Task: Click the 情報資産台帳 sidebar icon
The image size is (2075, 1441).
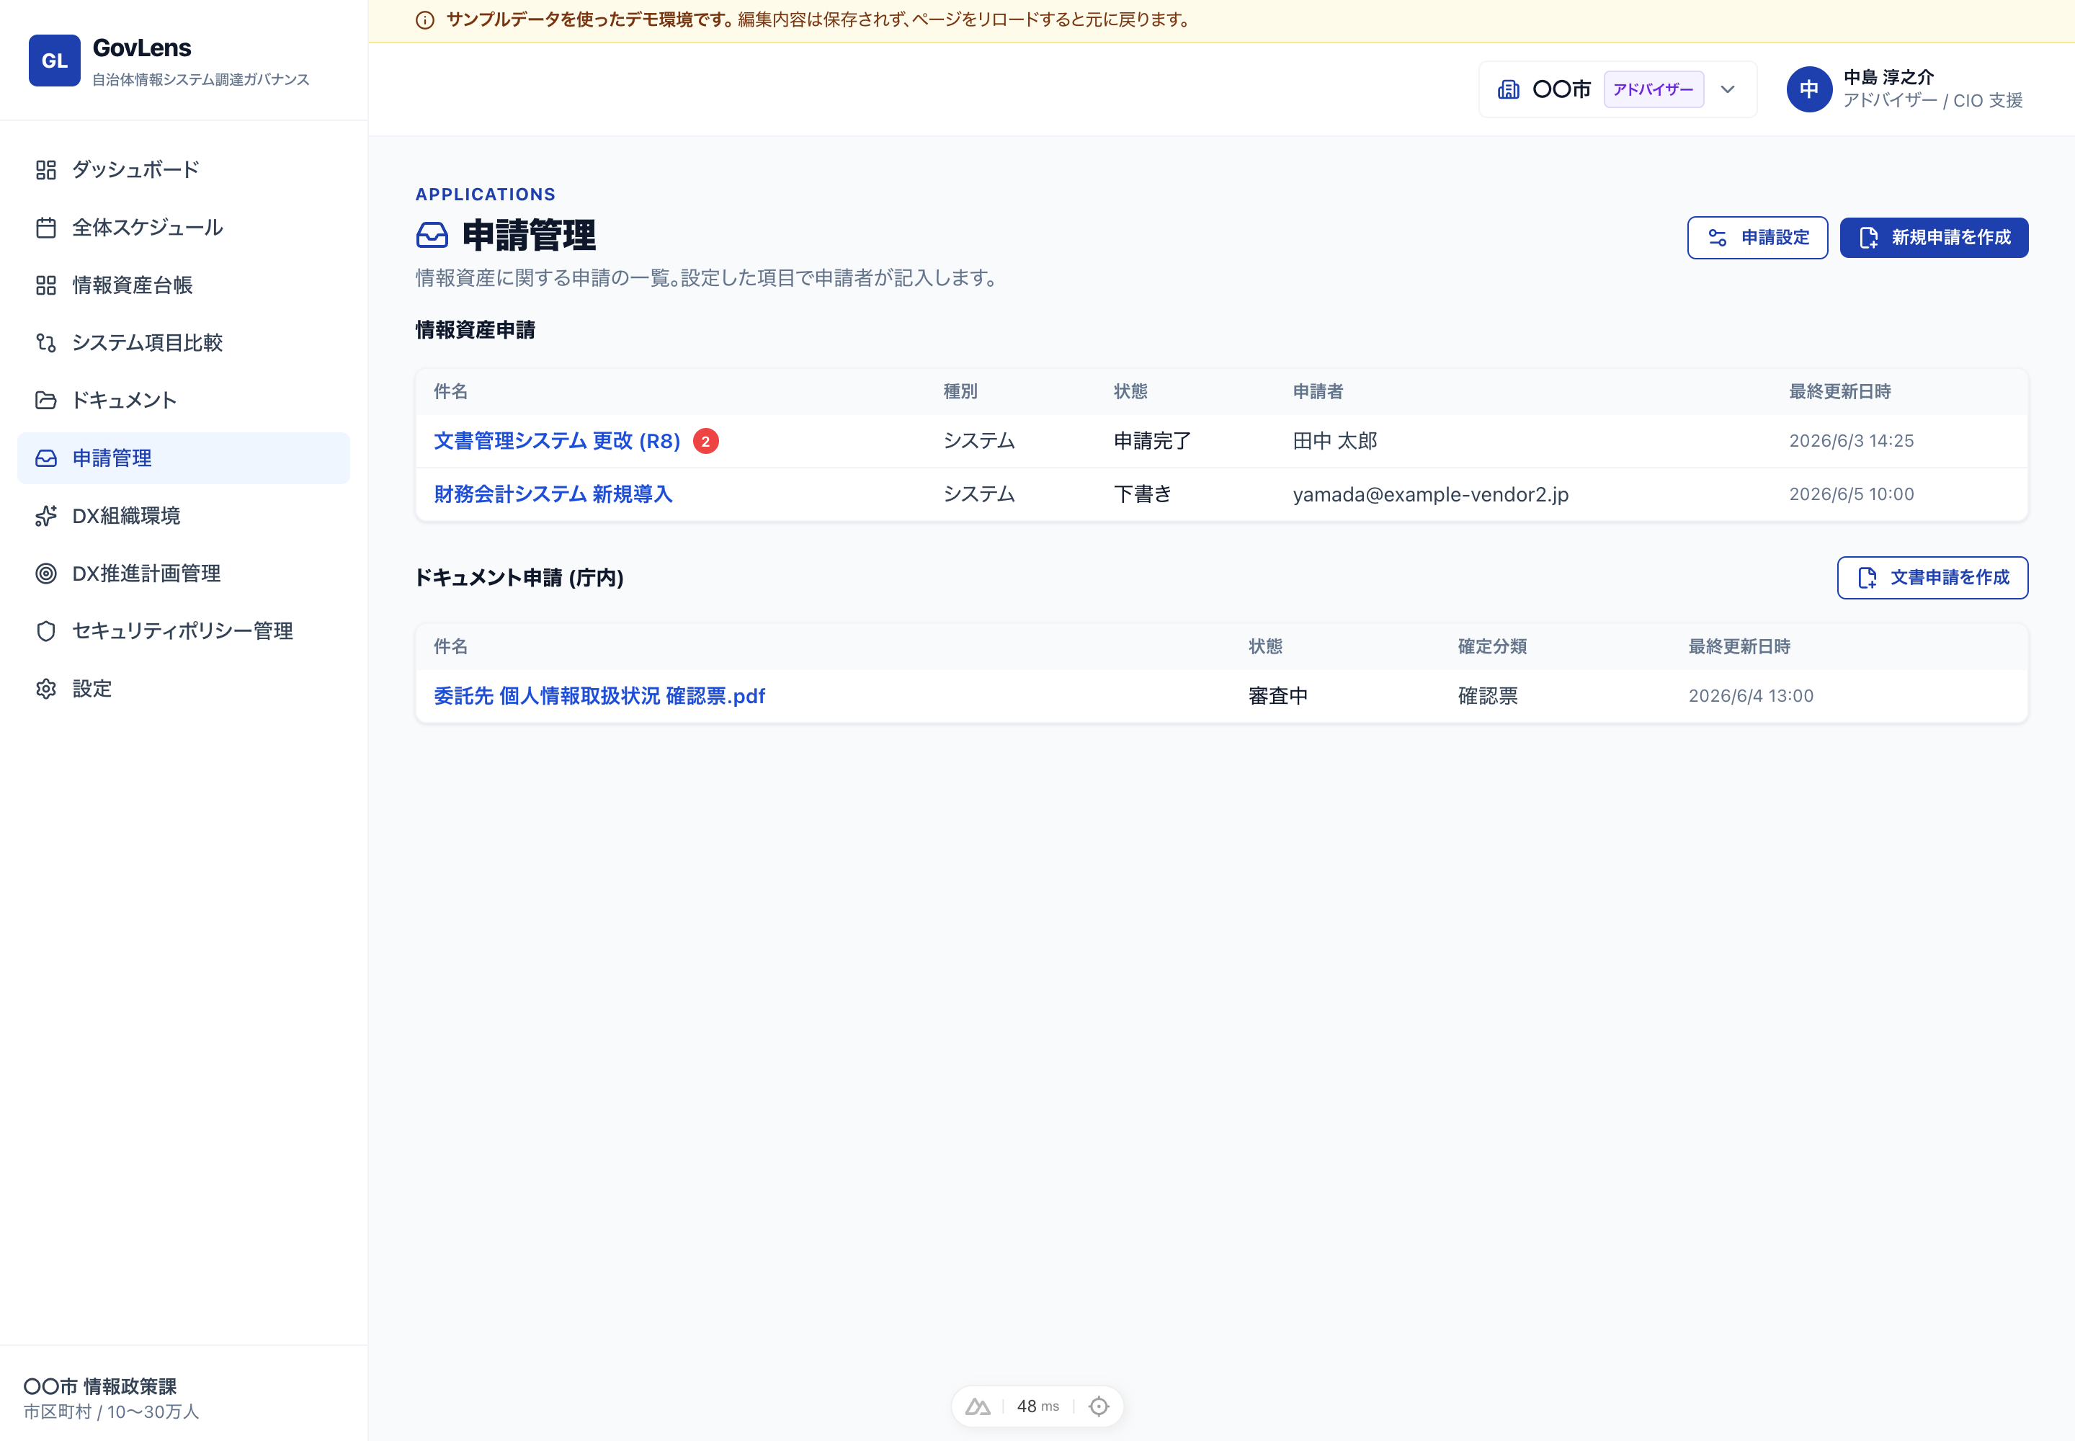Action: (46, 285)
